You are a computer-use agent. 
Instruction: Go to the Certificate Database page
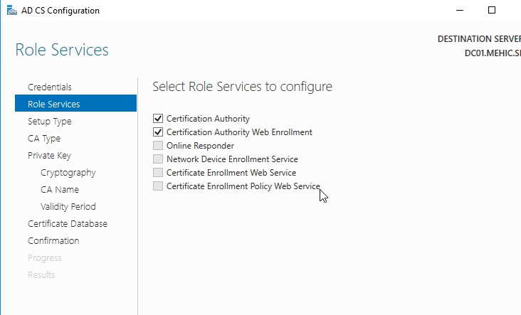[x=68, y=223]
